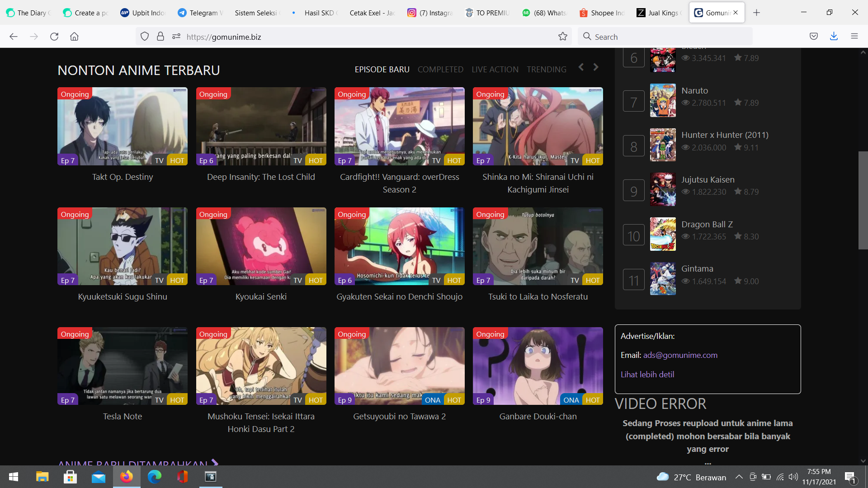Open Deep Insanity: The Lost Child link
This screenshot has height=488, width=868.
pyautogui.click(x=261, y=177)
